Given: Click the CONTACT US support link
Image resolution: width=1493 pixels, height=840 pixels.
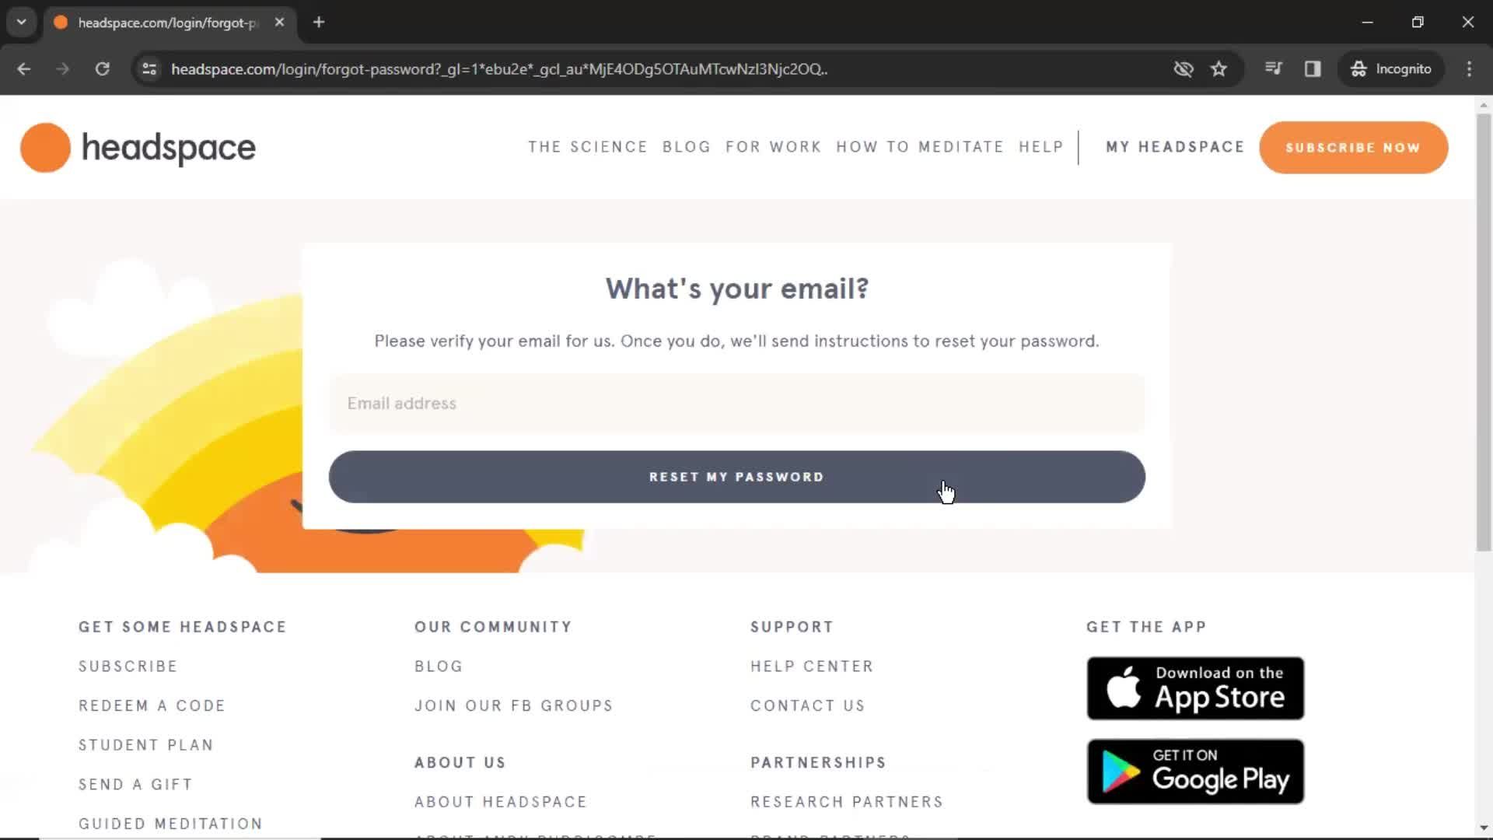Looking at the screenshot, I should (808, 705).
